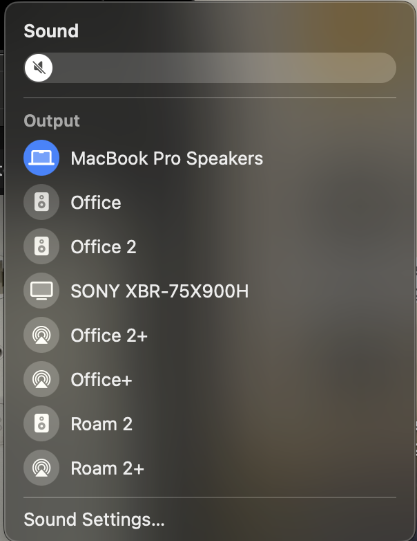
Task: Click the Roam 2+ AirPlay icon
Action: (41, 468)
